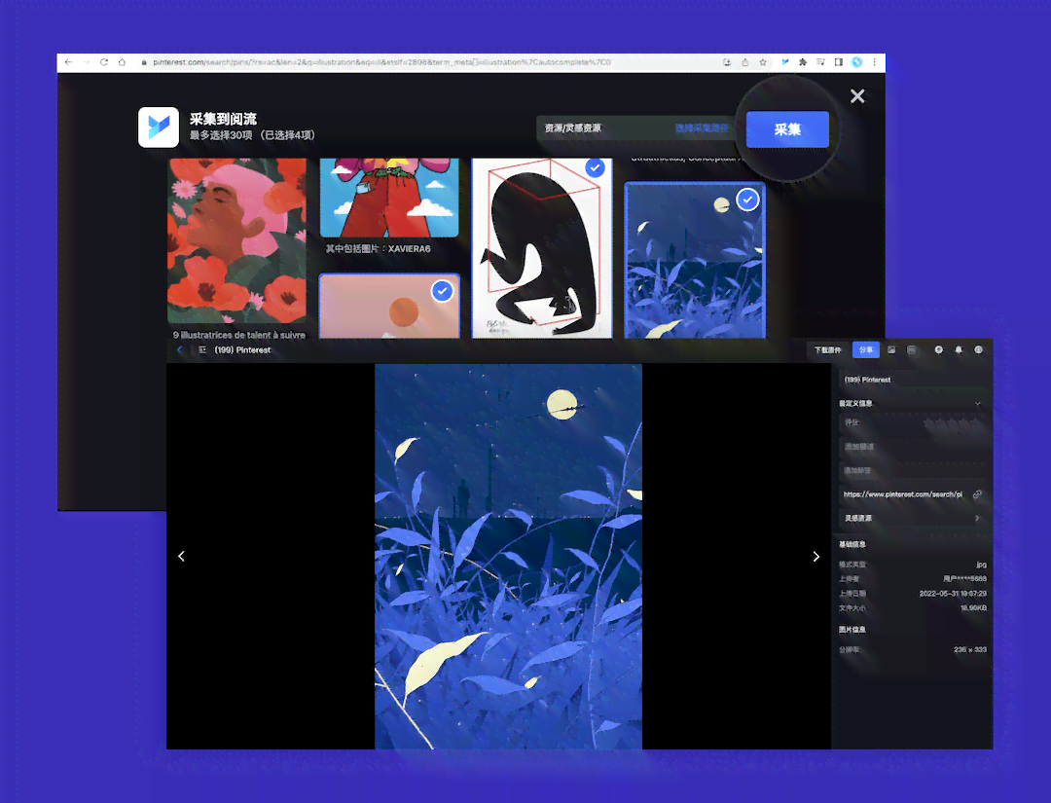Click the 添加标签 field
Image resolution: width=1051 pixels, height=803 pixels.
coord(912,470)
